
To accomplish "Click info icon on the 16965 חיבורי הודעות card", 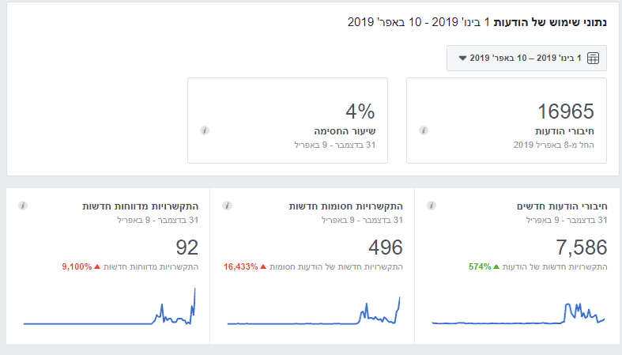I will [424, 130].
